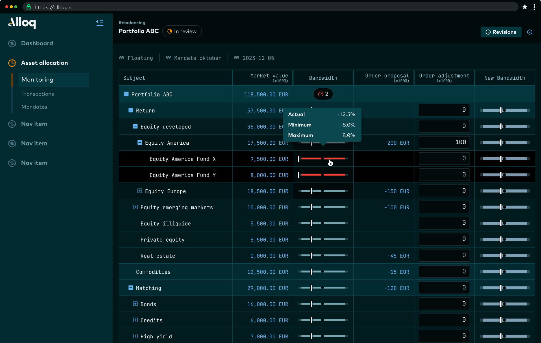The image size is (541, 343).
Task: Click Equity America Fund X bandwidth bar
Action: pos(323,159)
